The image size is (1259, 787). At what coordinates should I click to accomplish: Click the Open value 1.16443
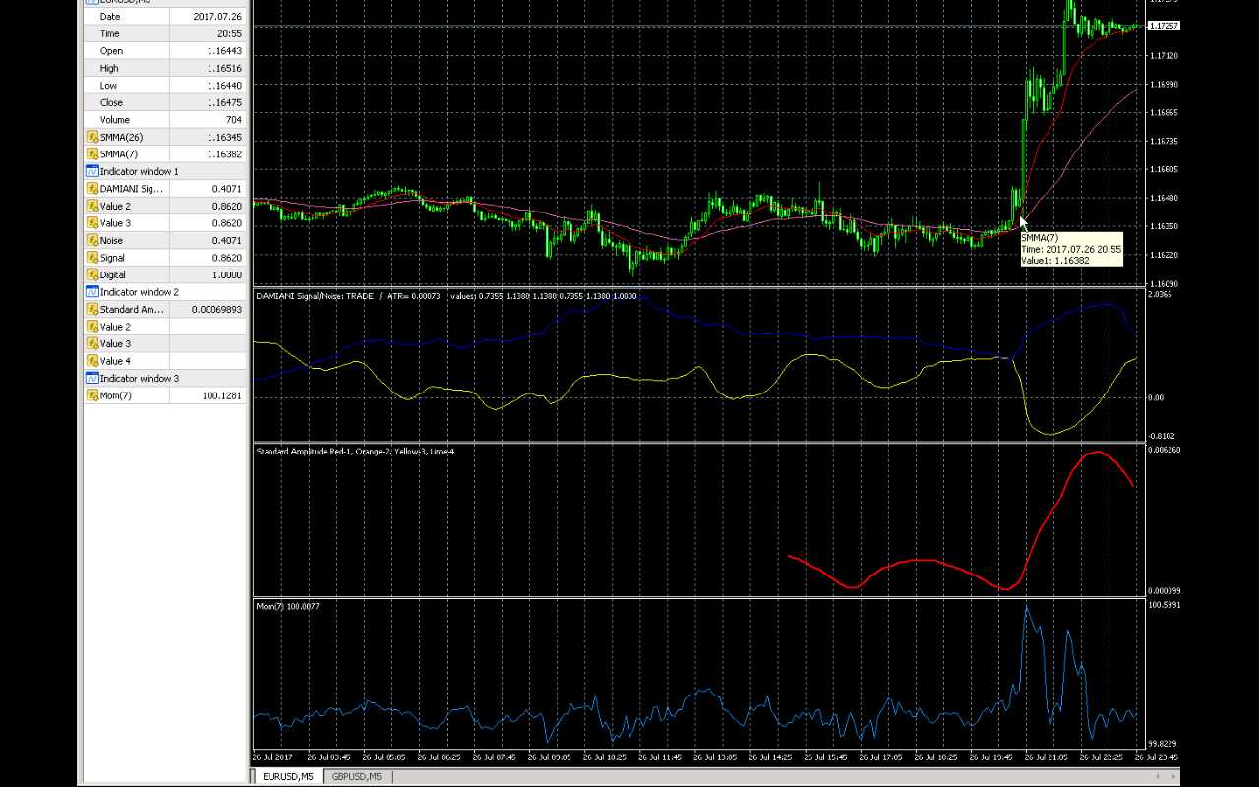[224, 51]
